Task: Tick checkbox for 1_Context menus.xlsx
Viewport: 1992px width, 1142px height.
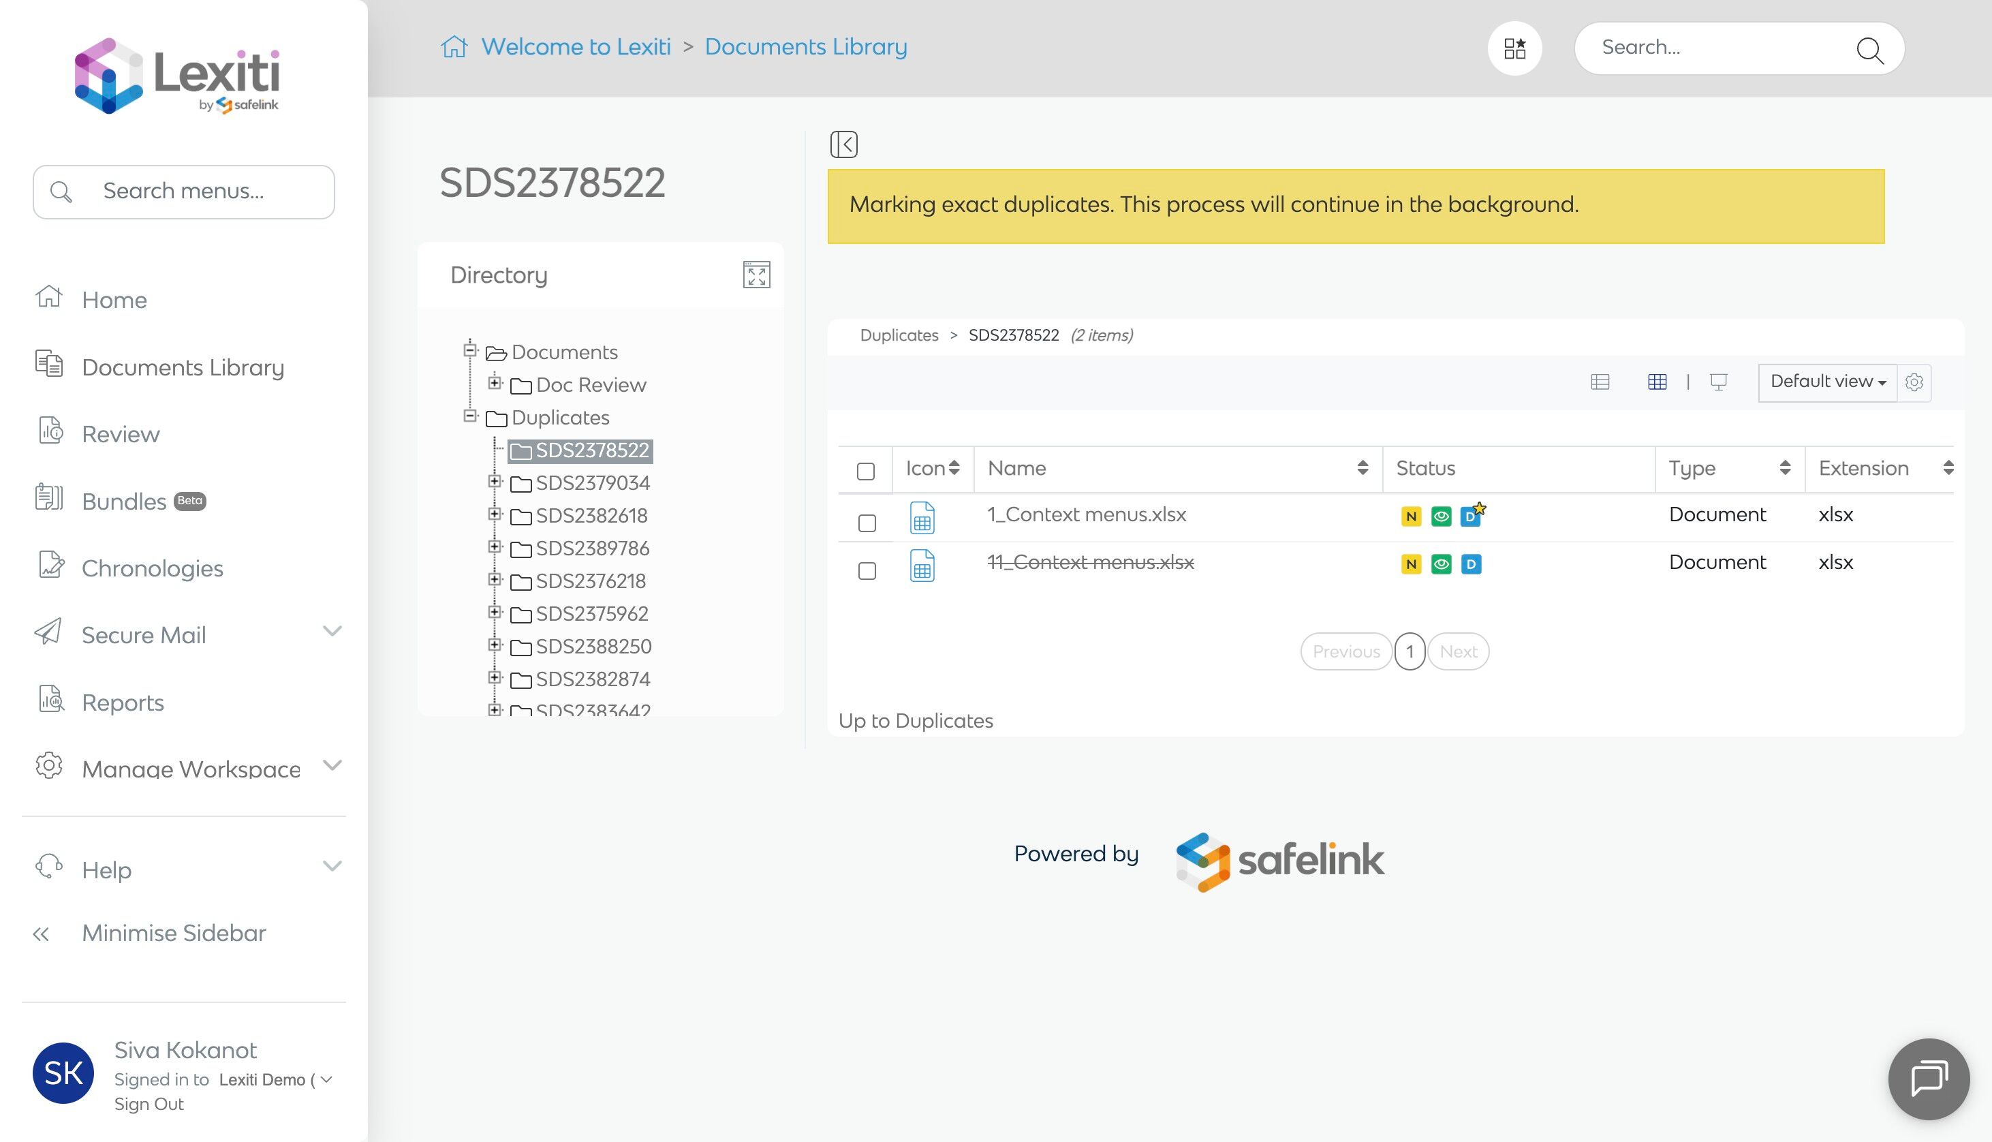Action: 867,523
